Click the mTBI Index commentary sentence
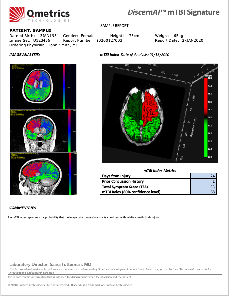The image size is (229, 296). (x=83, y=217)
